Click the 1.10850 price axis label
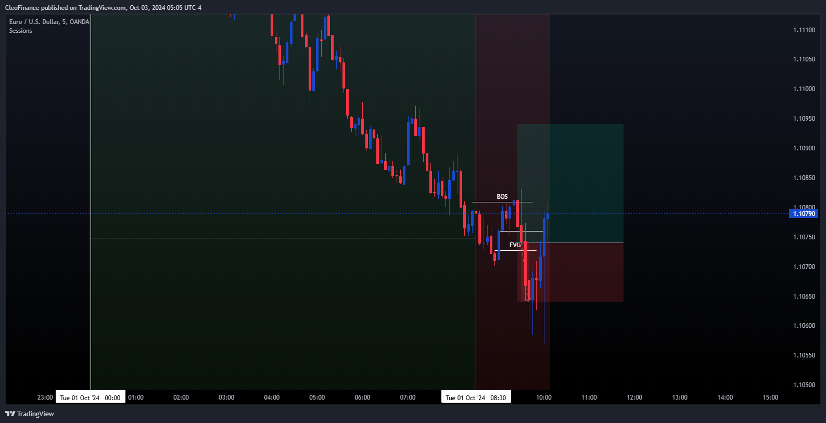Screen dimensions: 826x423 click(x=804, y=178)
